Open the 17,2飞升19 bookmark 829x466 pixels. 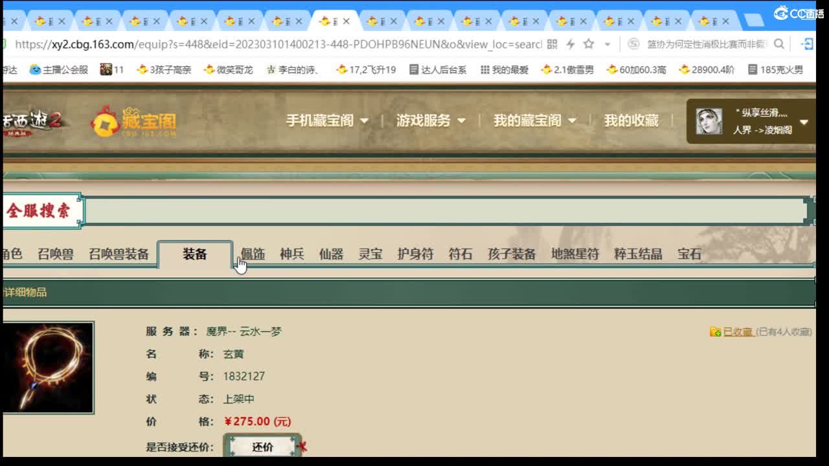(x=366, y=69)
